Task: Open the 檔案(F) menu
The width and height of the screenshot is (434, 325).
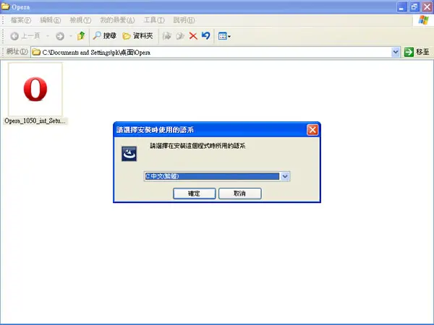Action: [21, 20]
